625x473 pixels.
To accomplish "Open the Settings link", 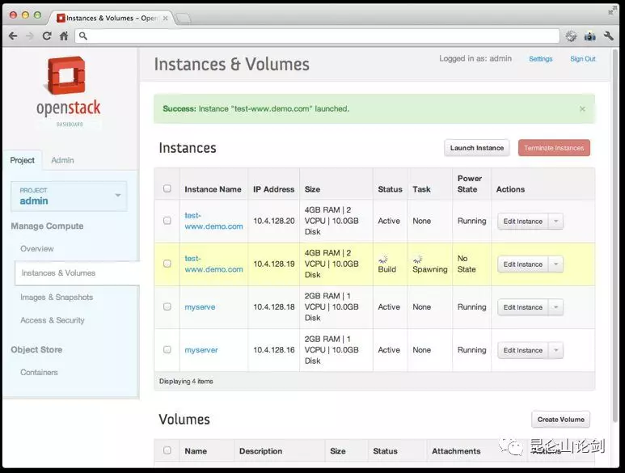I will point(540,59).
